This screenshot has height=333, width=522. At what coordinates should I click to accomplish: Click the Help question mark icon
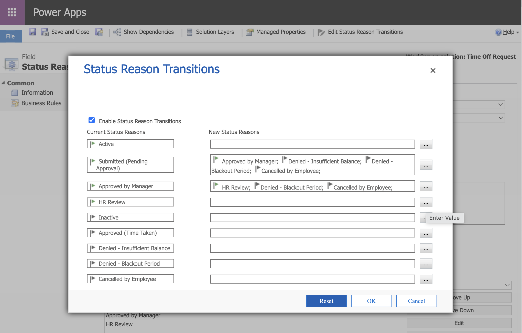point(498,32)
